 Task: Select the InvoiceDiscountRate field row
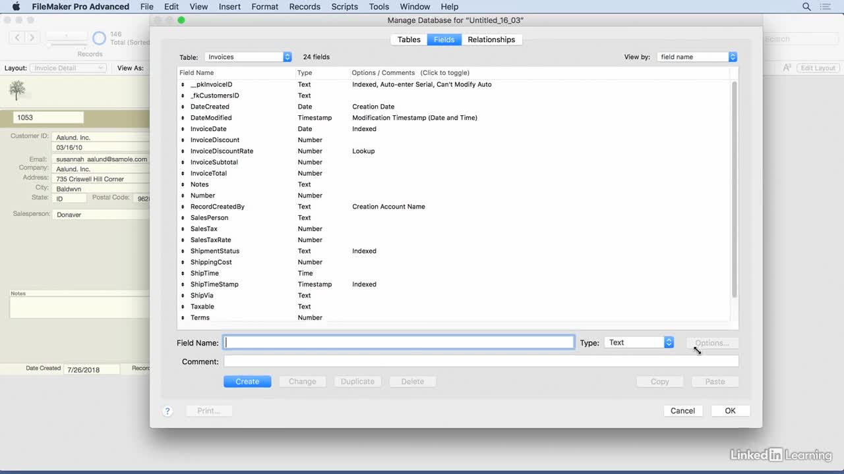click(454, 151)
